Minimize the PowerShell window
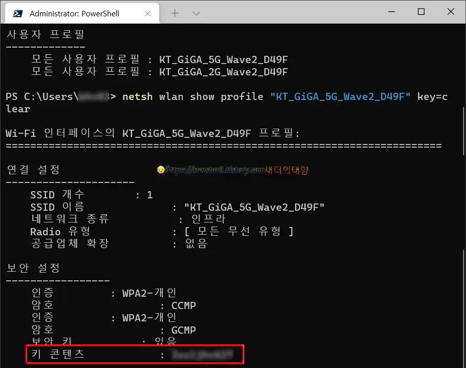 (x=391, y=12)
